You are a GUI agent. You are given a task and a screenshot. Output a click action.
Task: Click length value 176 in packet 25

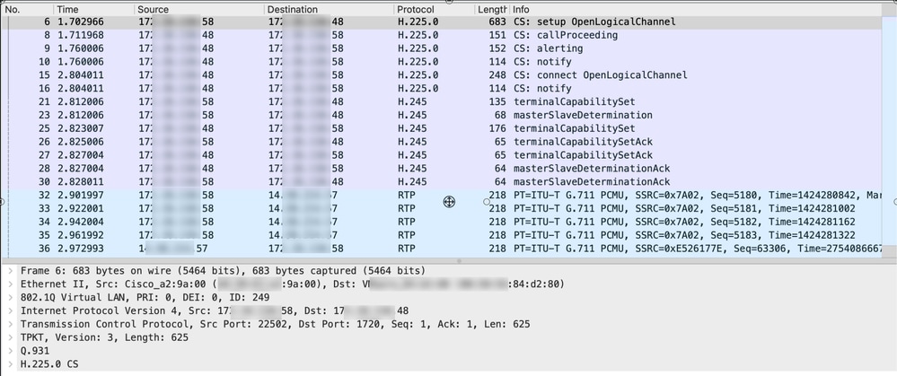(497, 128)
